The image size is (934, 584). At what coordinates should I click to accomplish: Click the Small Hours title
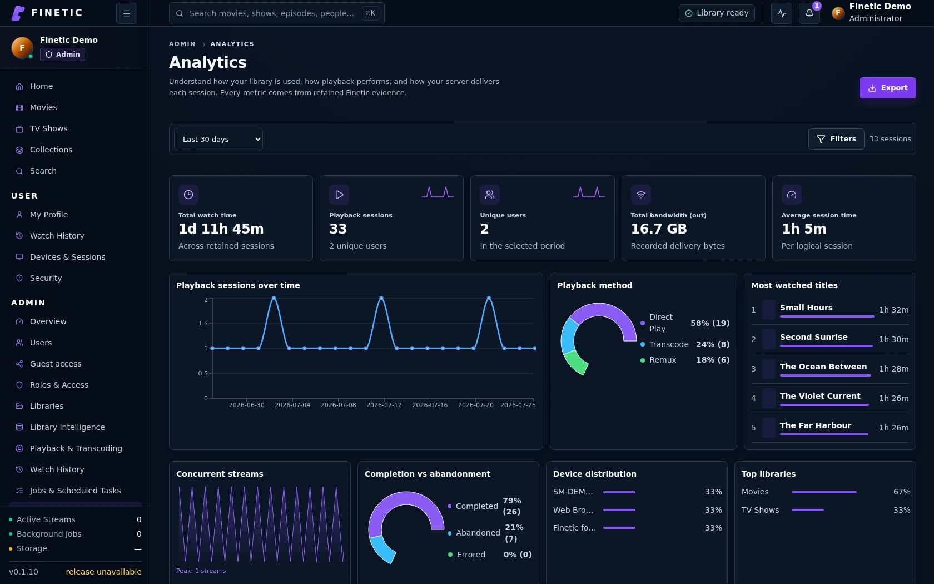click(806, 308)
